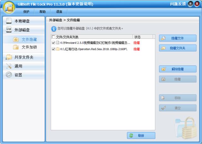Click the blue info icon

54,29
